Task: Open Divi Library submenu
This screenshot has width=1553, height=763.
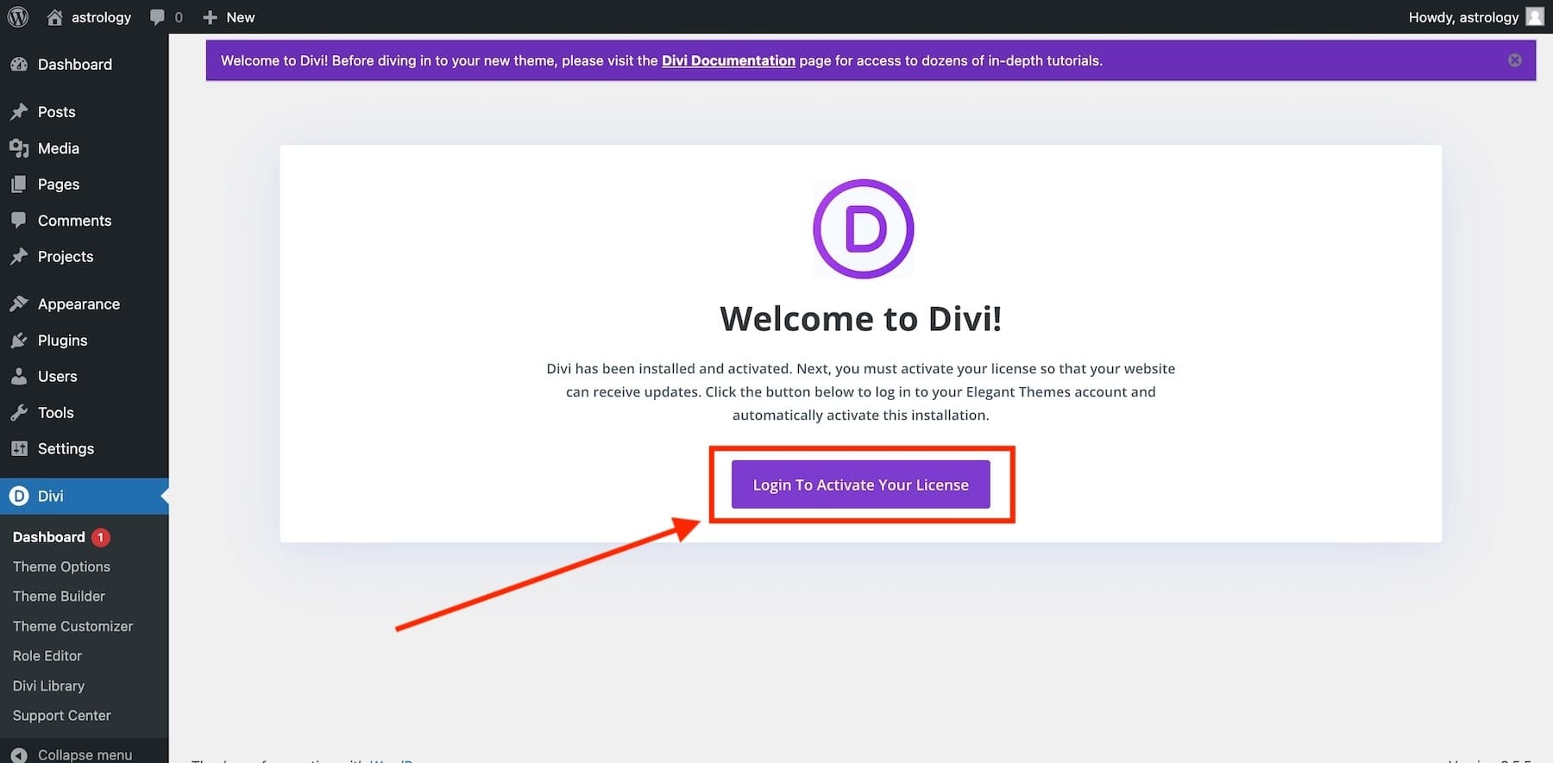Action: 48,685
